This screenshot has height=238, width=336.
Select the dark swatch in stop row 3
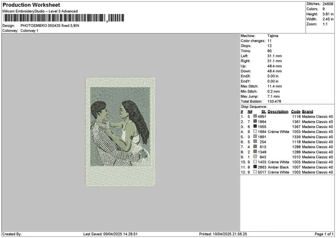255,126
